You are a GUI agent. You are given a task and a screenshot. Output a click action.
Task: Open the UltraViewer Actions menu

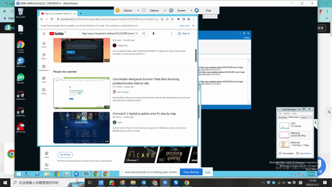tap(128, 10)
